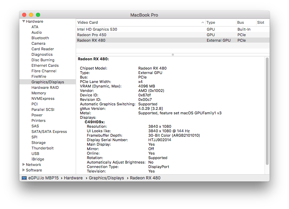This screenshot has height=209, width=289.
Task: Open USB information
Action: pyautogui.click(x=35, y=154)
